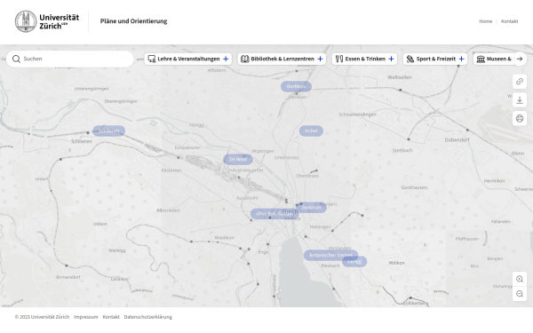Click the Unterengstringen label on the map
This screenshot has width=533, height=333.
pos(91,89)
